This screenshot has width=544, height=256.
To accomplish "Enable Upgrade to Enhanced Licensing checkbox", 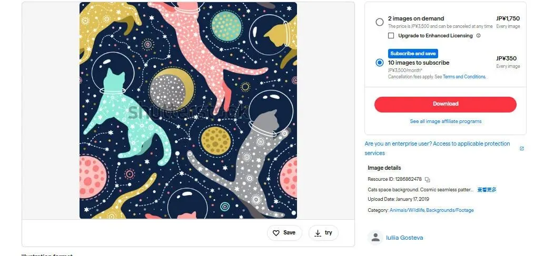I will pyautogui.click(x=391, y=36).
